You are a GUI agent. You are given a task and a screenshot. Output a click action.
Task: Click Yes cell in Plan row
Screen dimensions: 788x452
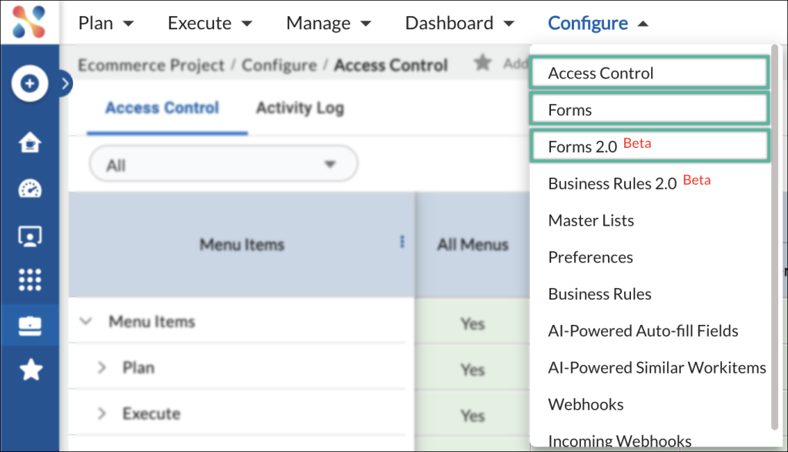tap(472, 370)
